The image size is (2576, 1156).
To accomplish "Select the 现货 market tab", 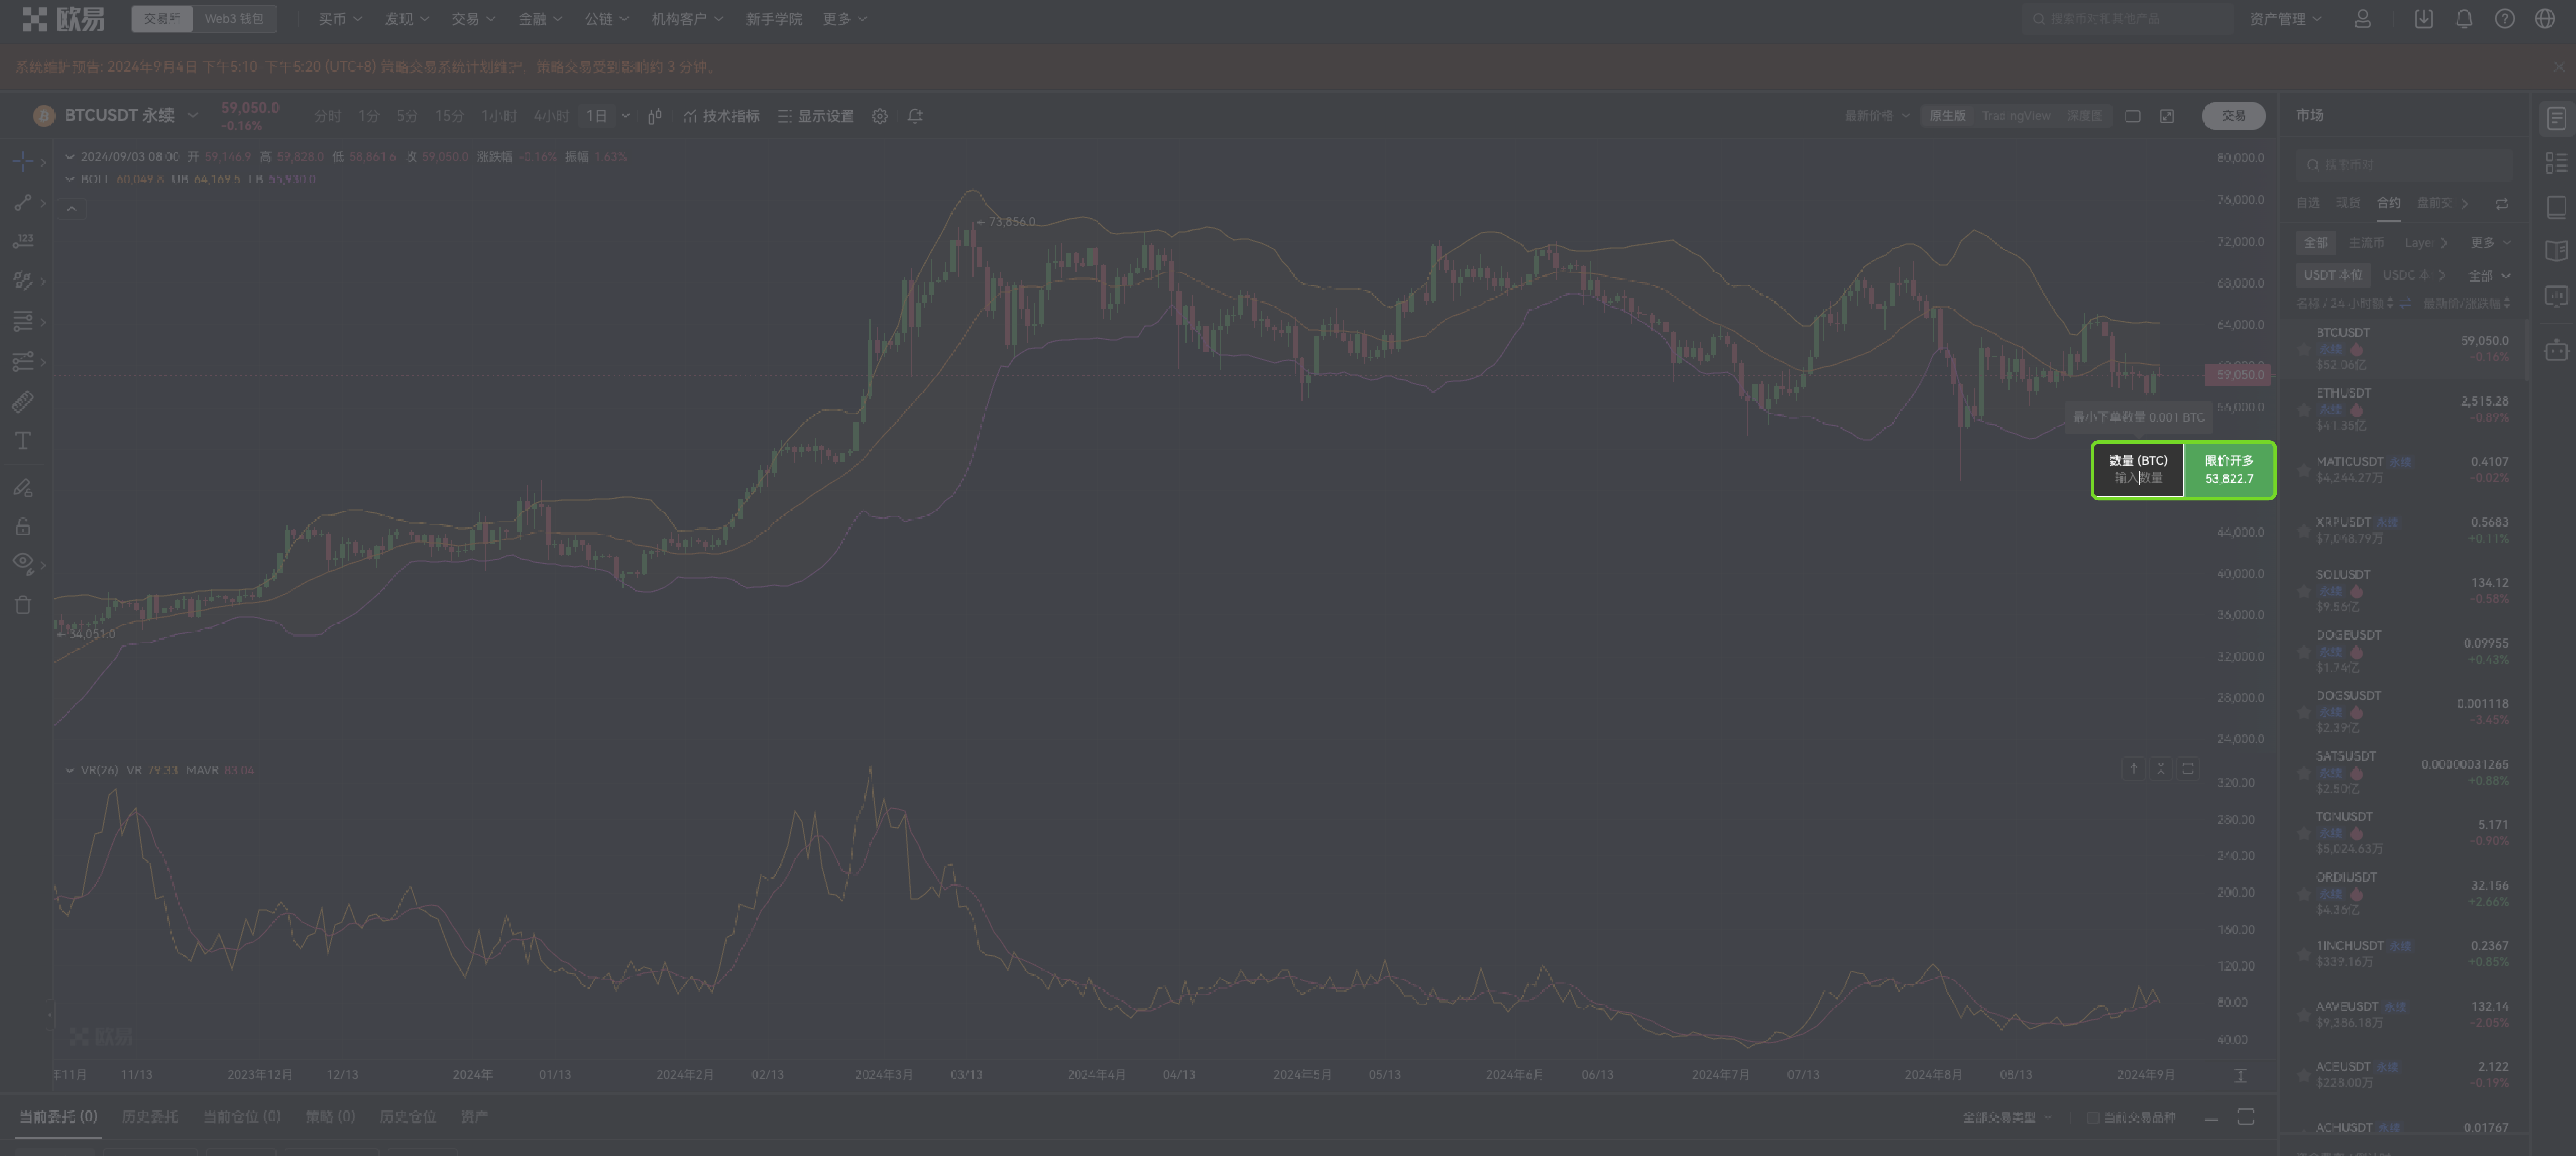I will 2347,203.
